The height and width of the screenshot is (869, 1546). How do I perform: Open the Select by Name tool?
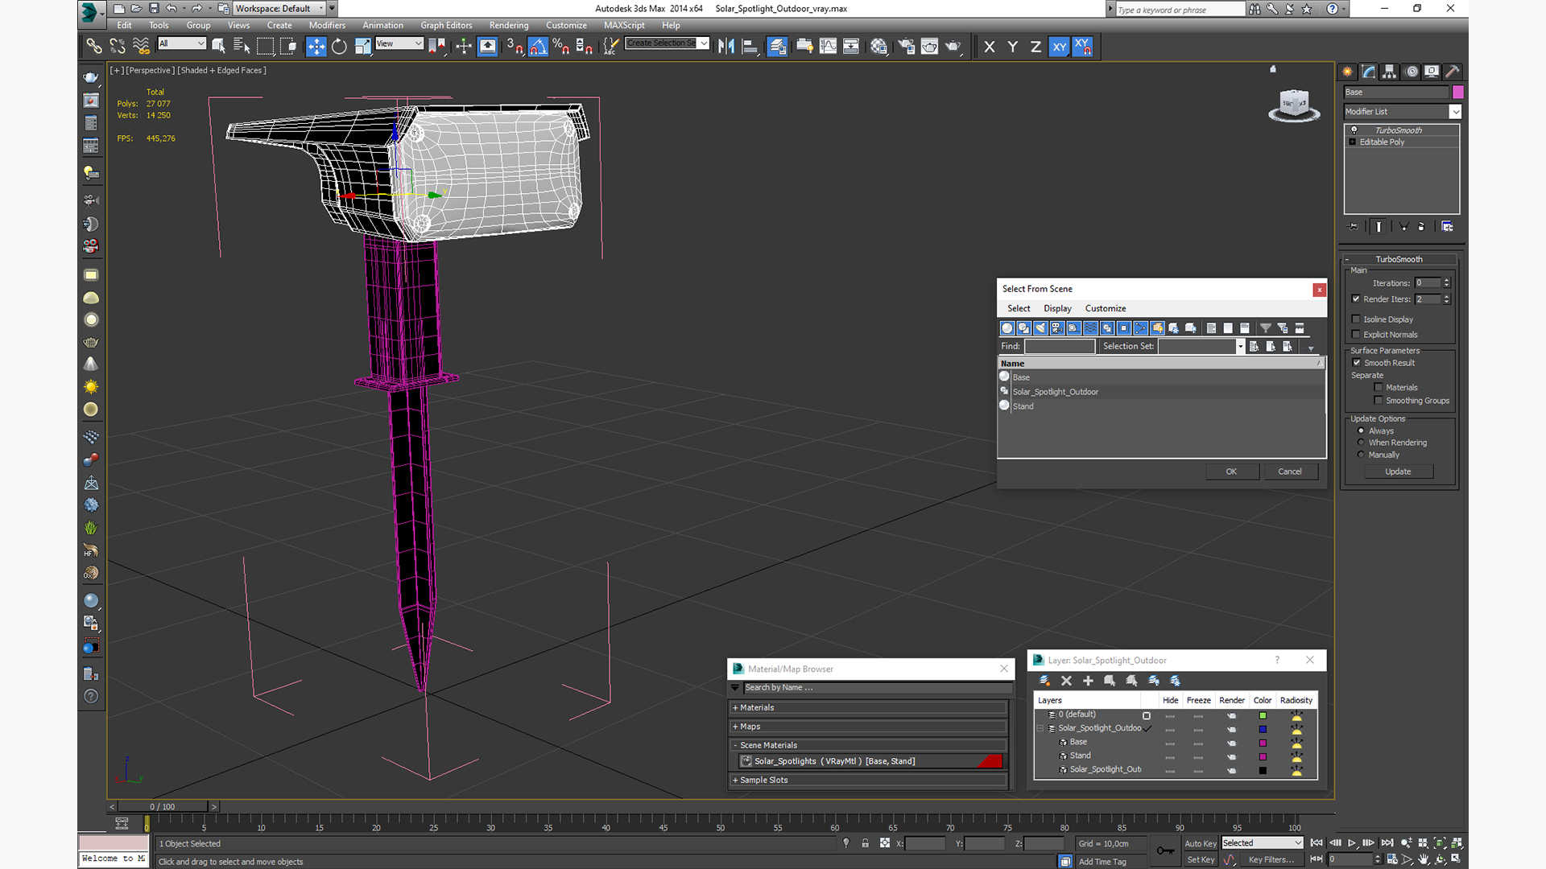pos(242,47)
